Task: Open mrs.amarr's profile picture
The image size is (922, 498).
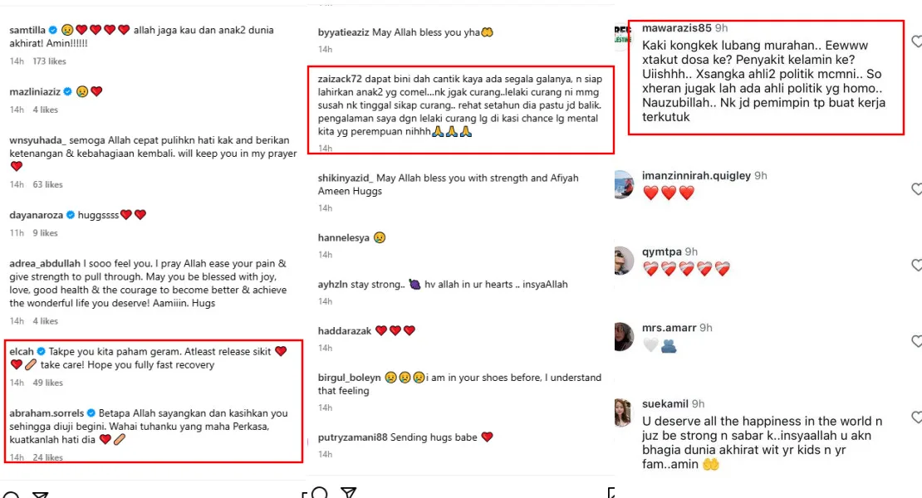Action: tap(625, 336)
